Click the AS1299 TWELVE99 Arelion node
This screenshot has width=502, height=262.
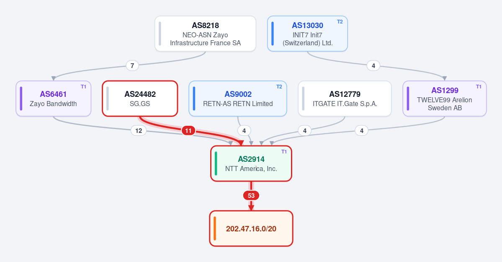(x=445, y=99)
